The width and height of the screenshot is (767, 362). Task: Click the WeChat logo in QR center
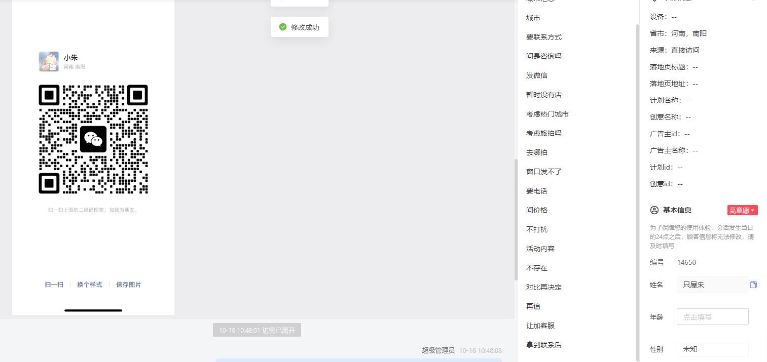93,139
